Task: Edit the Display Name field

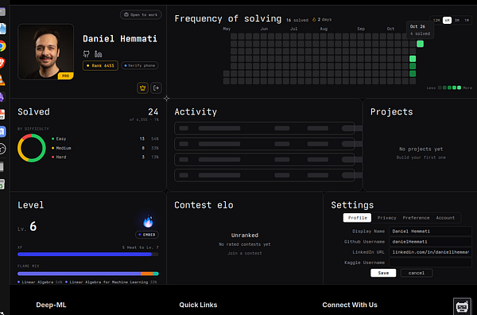Action: [x=430, y=231]
